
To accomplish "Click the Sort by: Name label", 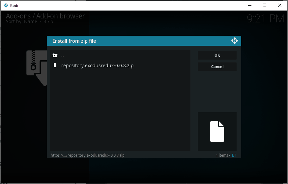I will (x=21, y=21).
